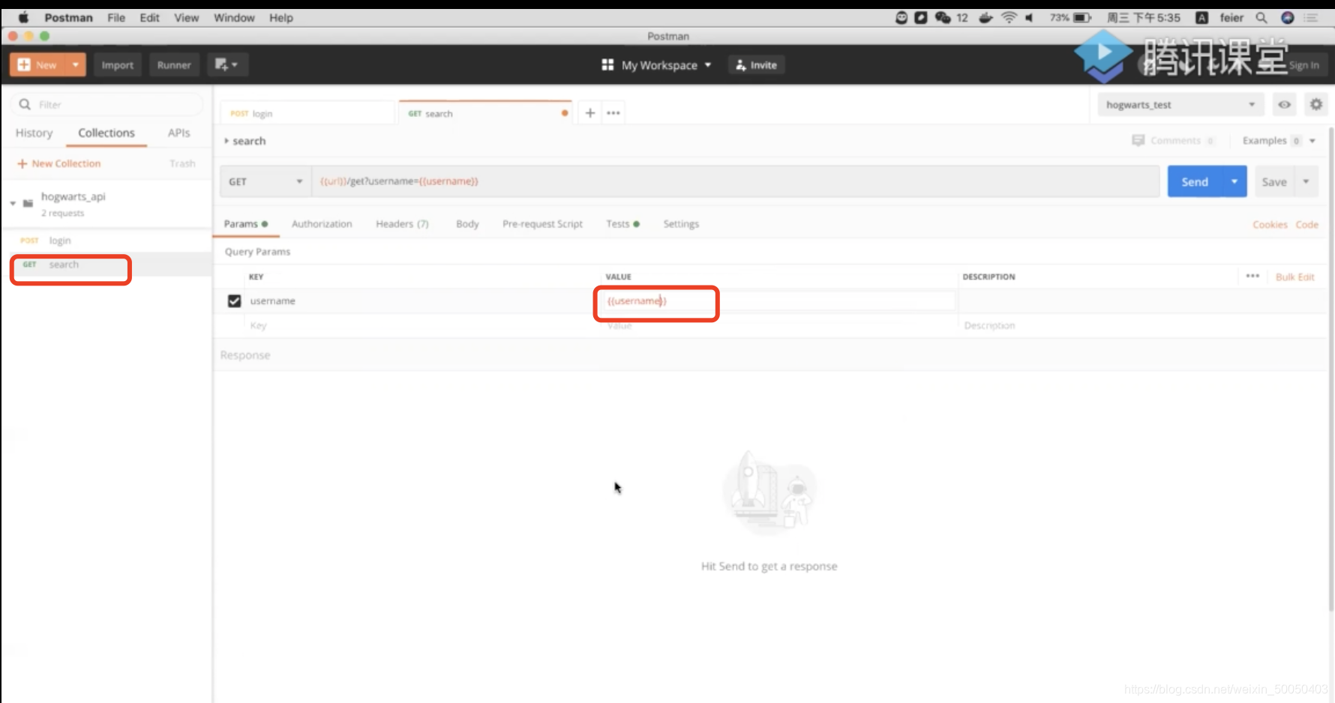Click the Invite button
The width and height of the screenshot is (1335, 703).
coord(756,65)
